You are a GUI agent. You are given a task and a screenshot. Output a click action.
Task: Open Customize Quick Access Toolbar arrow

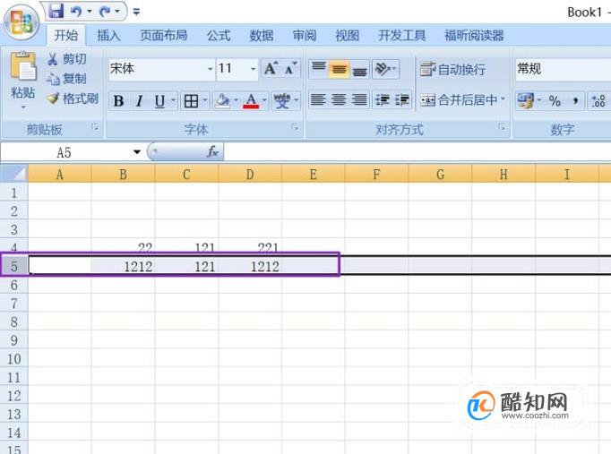coord(136,12)
